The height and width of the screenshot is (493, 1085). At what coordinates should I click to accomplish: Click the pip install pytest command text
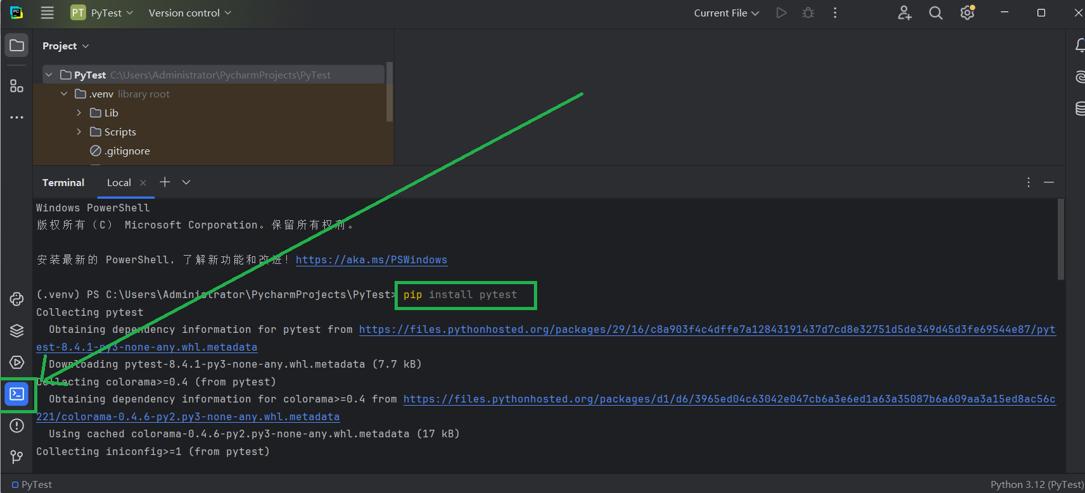pyautogui.click(x=460, y=295)
